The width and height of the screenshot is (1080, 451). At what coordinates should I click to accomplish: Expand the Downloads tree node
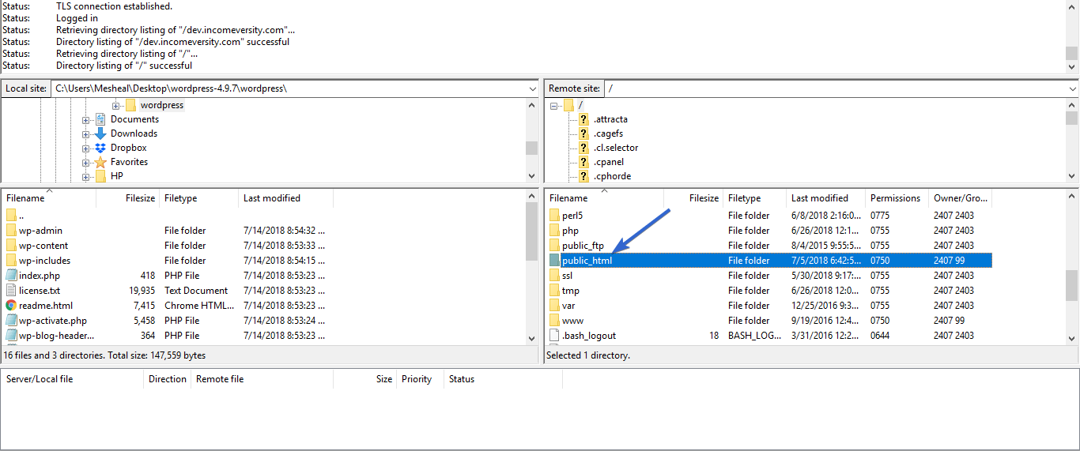click(86, 133)
